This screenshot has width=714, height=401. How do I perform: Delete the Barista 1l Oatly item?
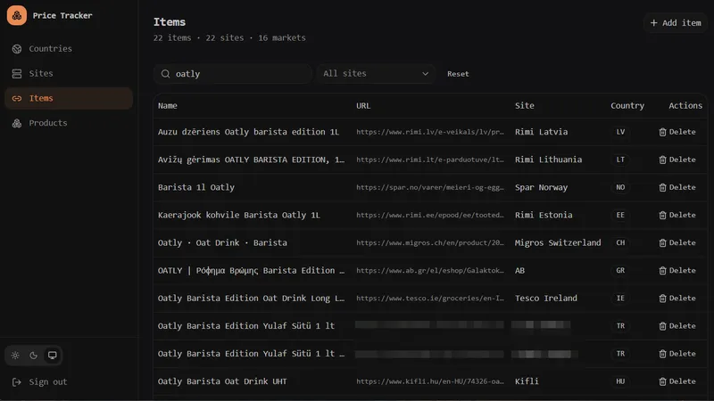pos(677,187)
